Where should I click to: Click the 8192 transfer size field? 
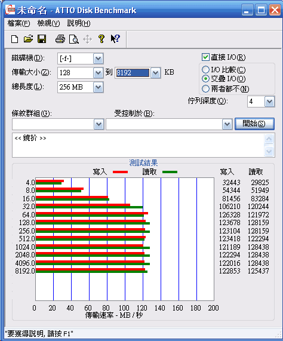tap(133, 73)
